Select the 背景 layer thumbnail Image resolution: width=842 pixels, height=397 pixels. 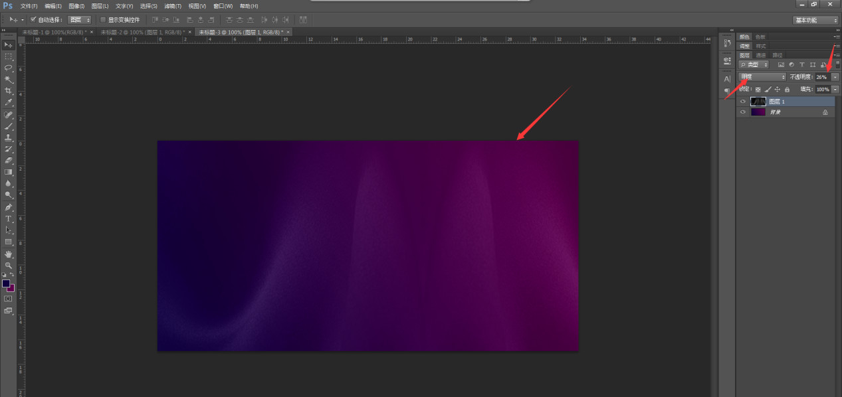pyautogui.click(x=758, y=112)
